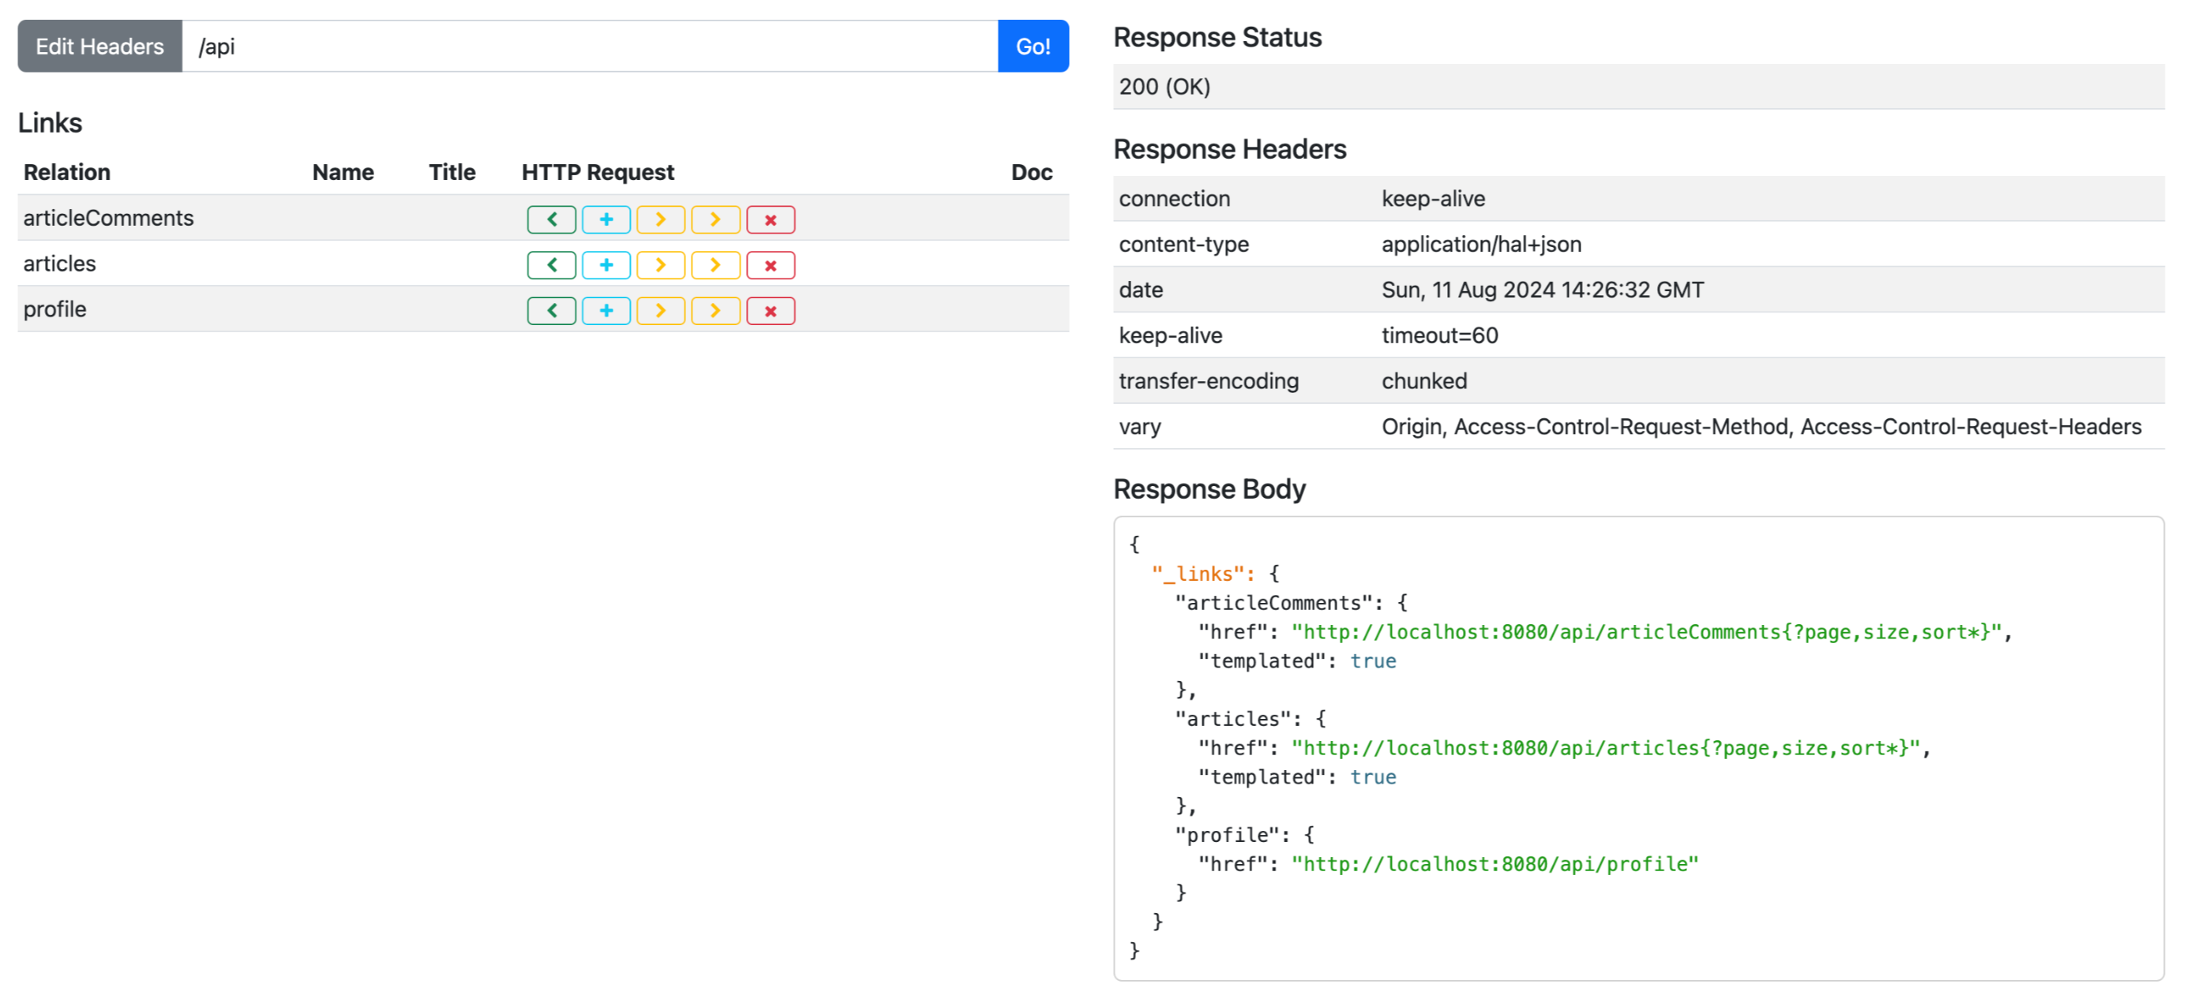2190x999 pixels.
Task: Click the articles relation name in Links table
Action: coord(59,264)
